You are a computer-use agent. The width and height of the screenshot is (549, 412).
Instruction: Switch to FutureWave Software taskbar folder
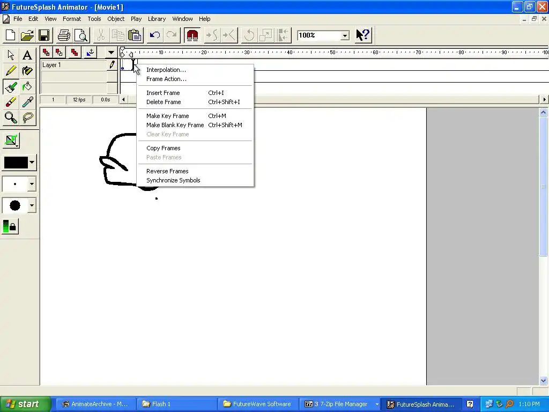pos(257,404)
